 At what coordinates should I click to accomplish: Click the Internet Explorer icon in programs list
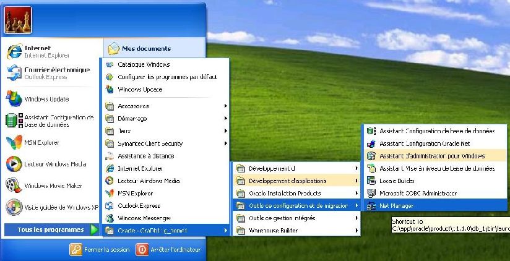[x=110, y=168]
